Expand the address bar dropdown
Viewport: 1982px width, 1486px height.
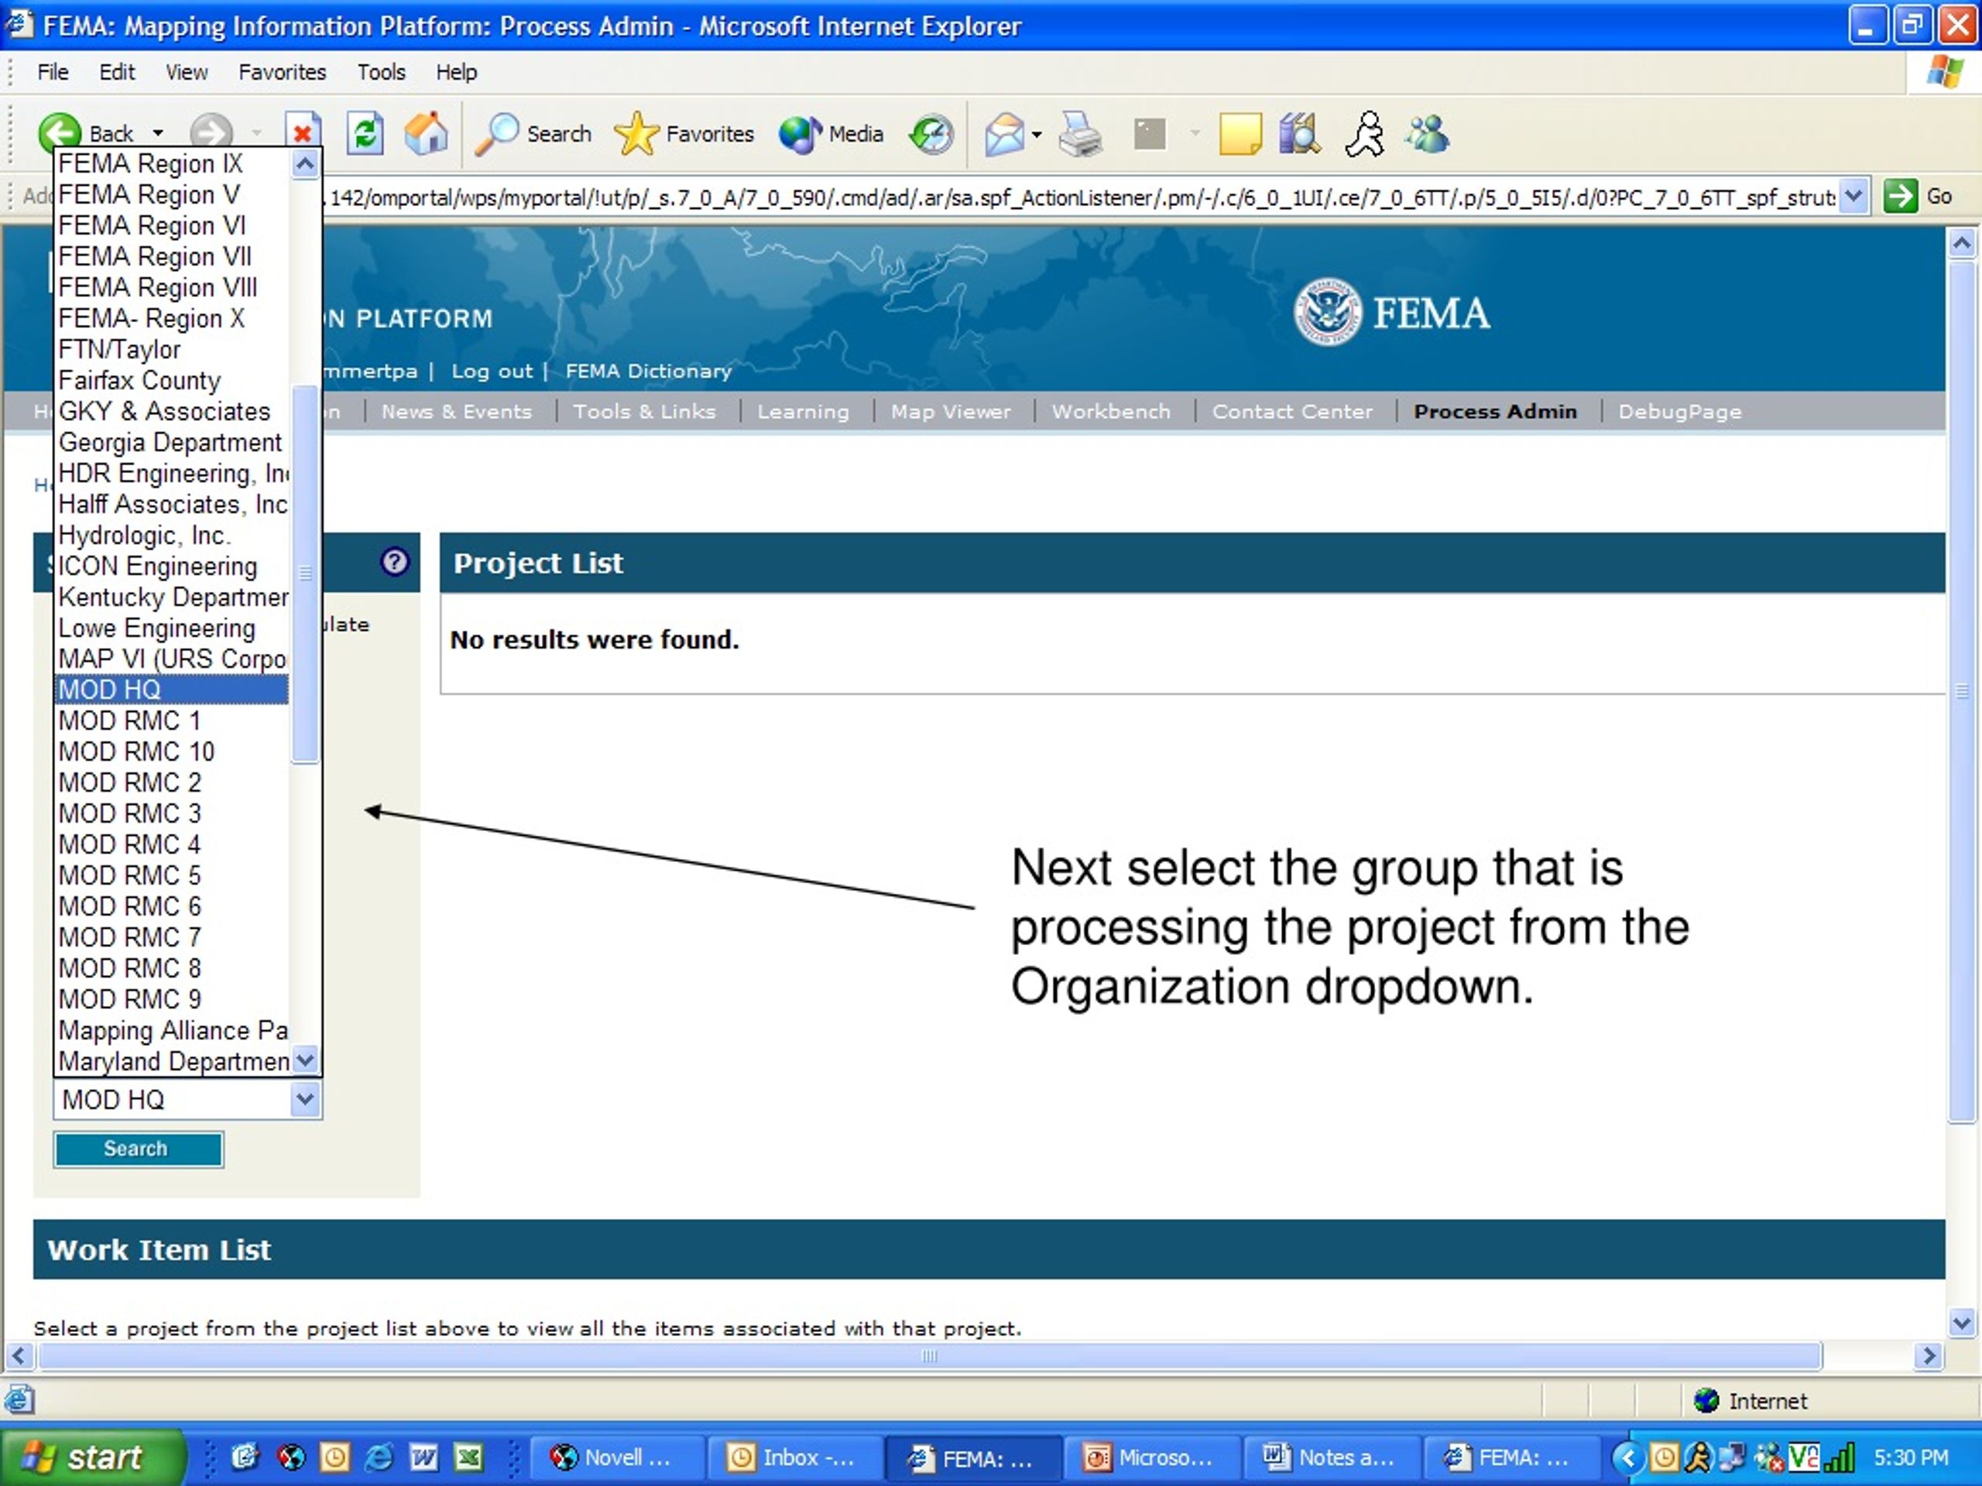click(1853, 196)
